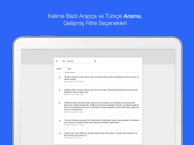Switch to the FİHRİST tab
The width and height of the screenshot is (194, 145).
coord(59,69)
